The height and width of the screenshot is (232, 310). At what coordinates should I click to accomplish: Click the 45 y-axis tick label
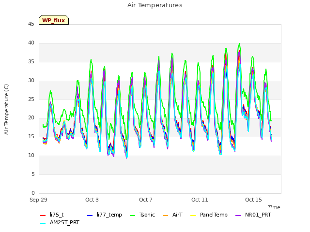tap(31, 24)
